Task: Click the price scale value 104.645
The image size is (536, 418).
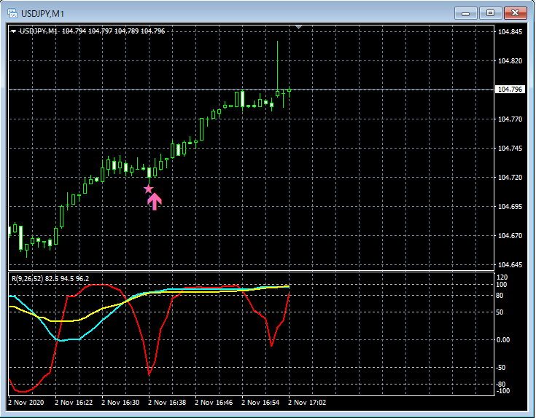Action: 510,265
